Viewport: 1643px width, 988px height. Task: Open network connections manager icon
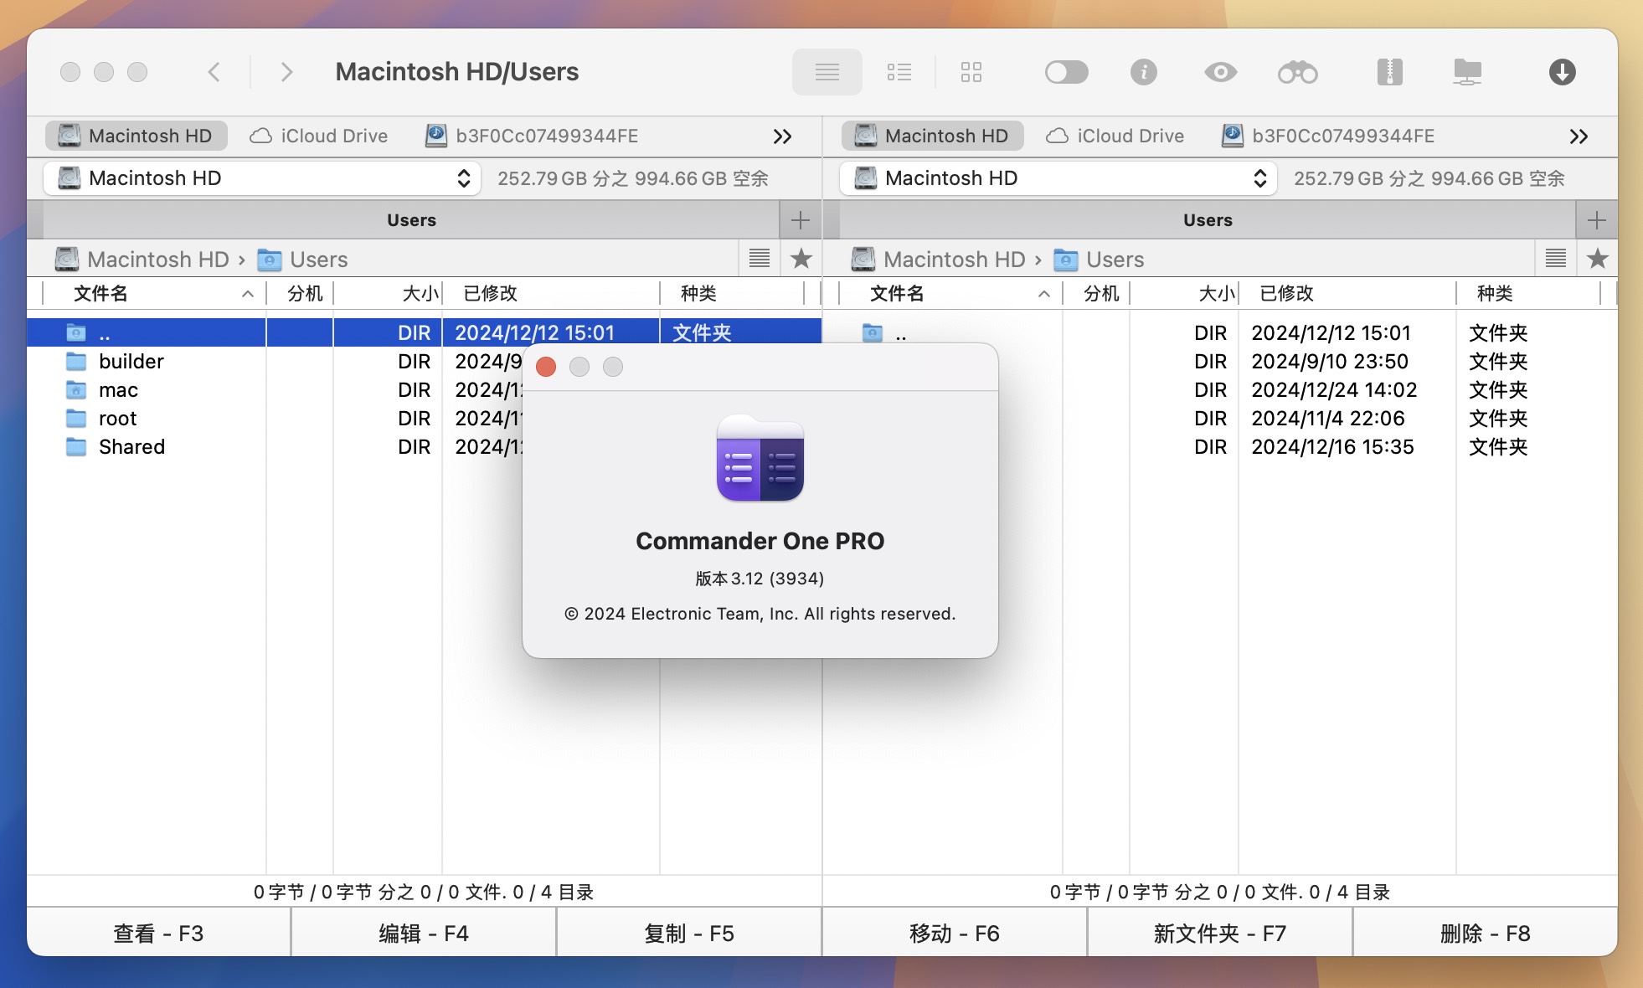click(x=1467, y=72)
